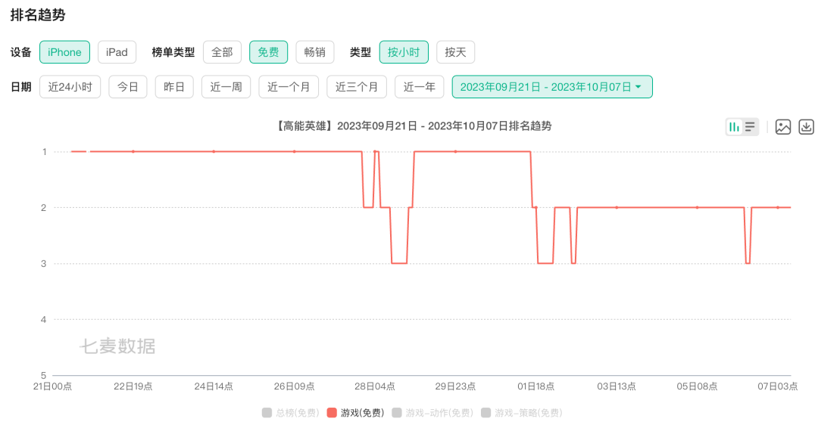Screen dimensions: 818x425
Task: Toggle 游戏-动作(免费) legend series
Action: point(432,413)
